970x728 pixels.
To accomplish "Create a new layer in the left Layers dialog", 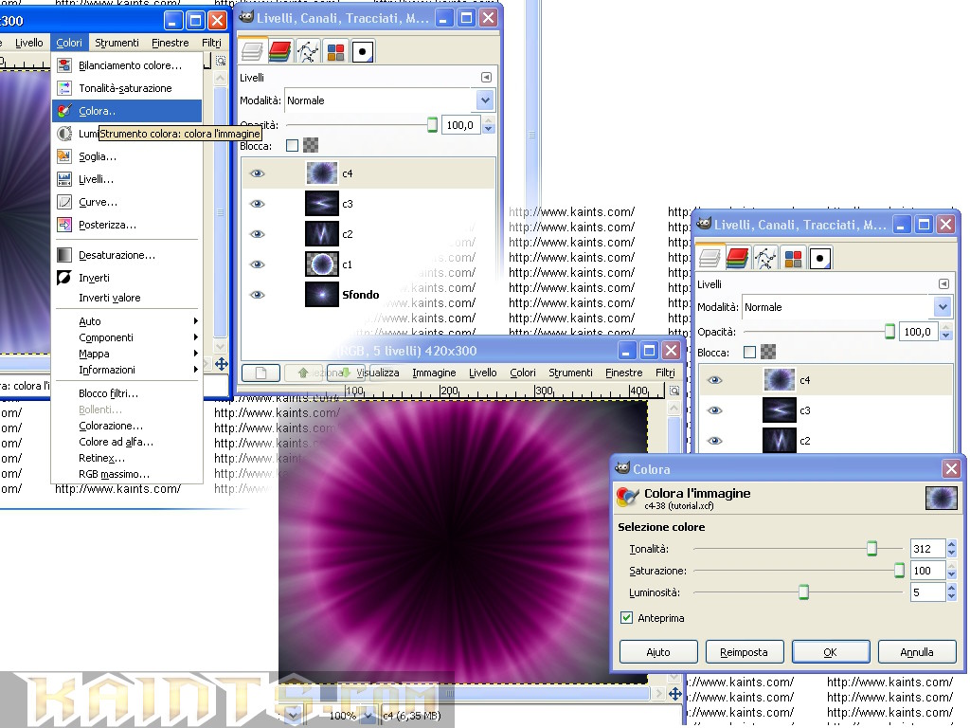I will click(x=260, y=373).
